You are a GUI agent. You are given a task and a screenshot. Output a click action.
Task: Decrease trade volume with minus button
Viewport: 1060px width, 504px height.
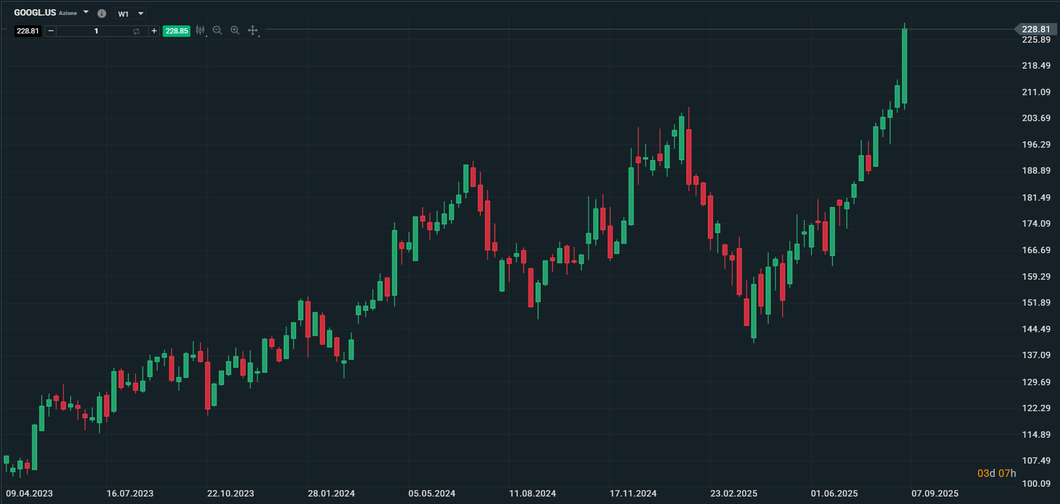click(x=51, y=31)
